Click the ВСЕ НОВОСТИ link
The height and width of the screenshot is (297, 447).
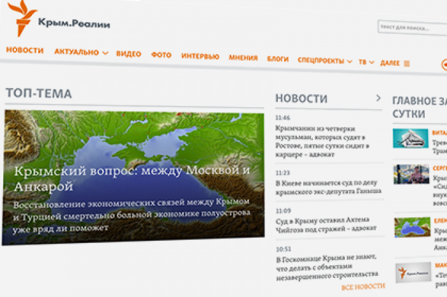tap(363, 287)
